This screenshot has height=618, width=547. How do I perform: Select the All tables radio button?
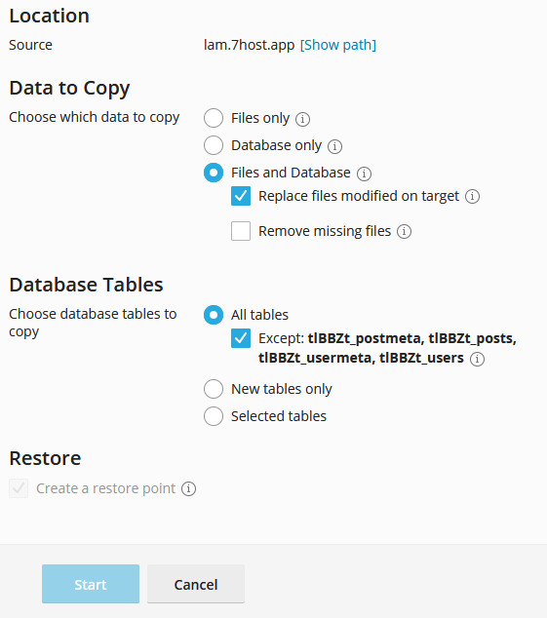(x=214, y=315)
